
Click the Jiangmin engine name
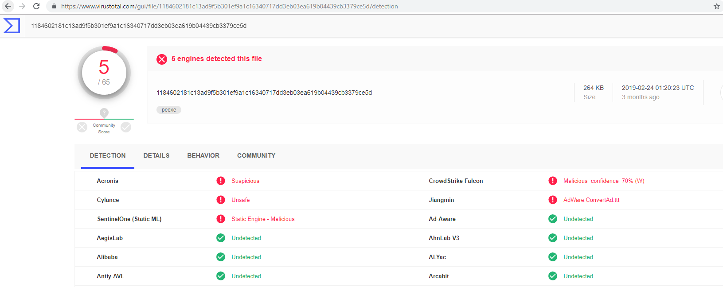point(441,200)
